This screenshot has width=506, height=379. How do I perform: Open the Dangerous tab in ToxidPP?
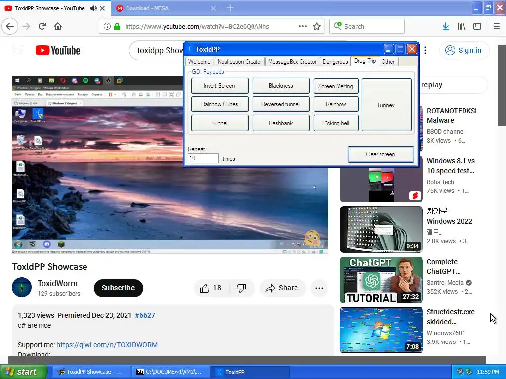(x=336, y=62)
